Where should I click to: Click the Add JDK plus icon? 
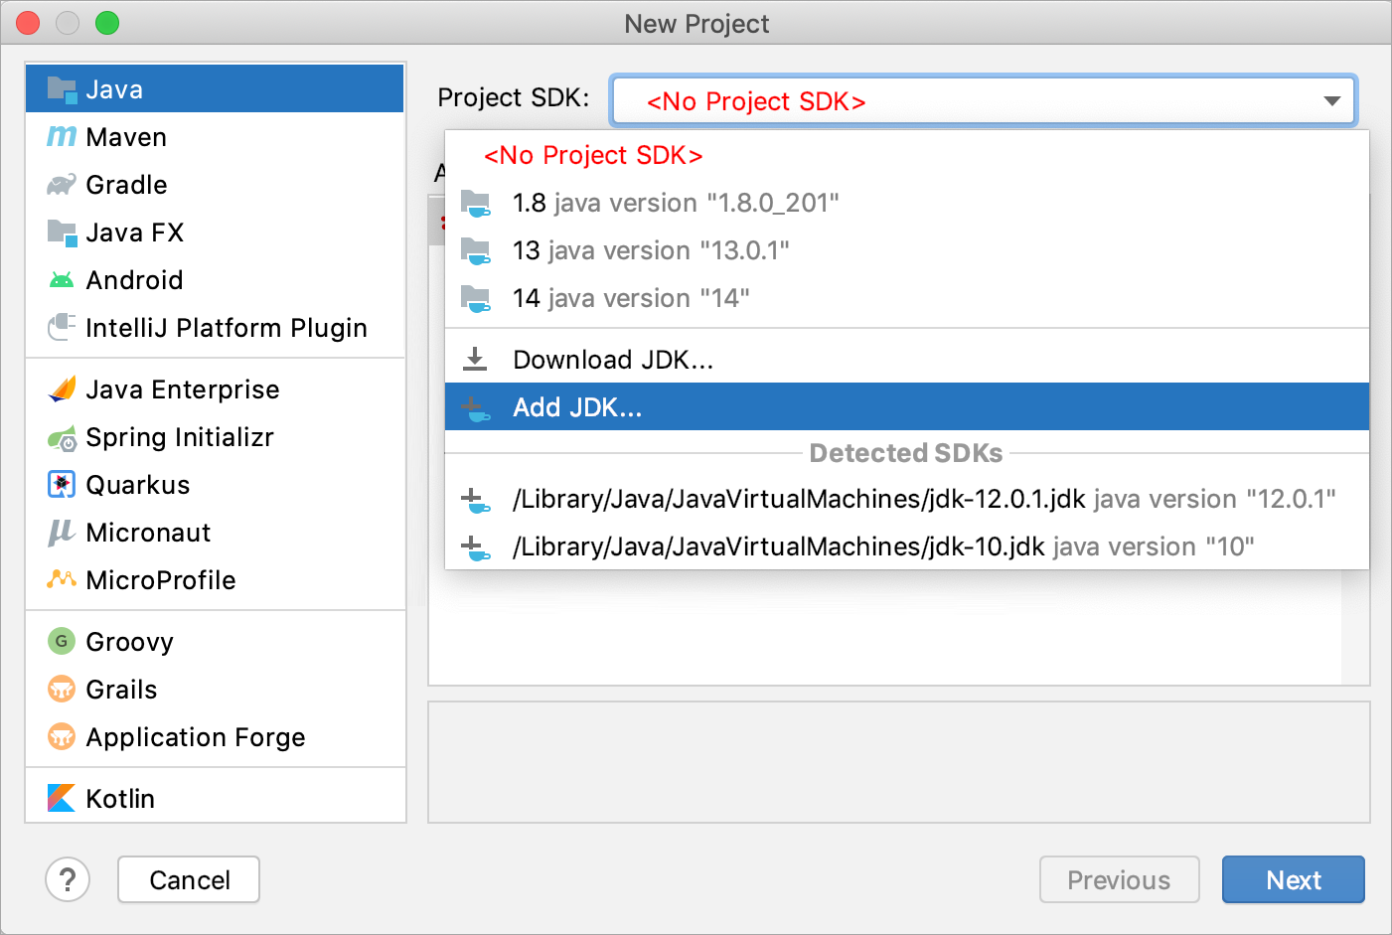click(476, 408)
